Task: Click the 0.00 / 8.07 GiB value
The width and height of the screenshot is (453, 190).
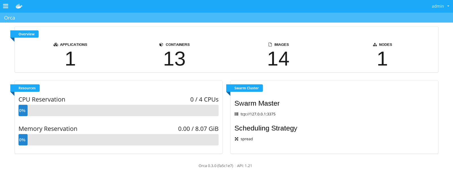Action: pos(198,129)
